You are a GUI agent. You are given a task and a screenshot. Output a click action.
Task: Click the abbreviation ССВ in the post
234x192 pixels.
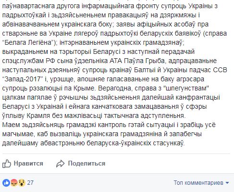point(220,70)
